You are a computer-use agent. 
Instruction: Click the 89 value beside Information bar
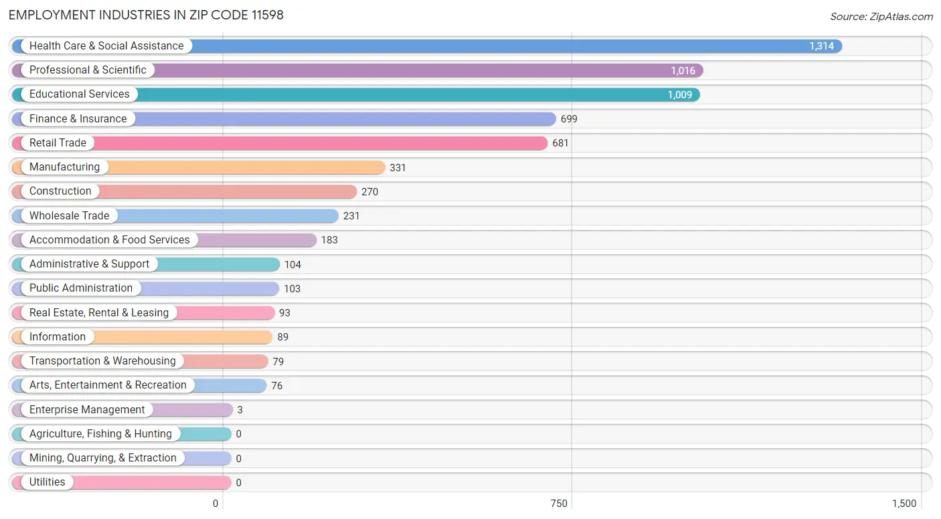click(x=282, y=337)
